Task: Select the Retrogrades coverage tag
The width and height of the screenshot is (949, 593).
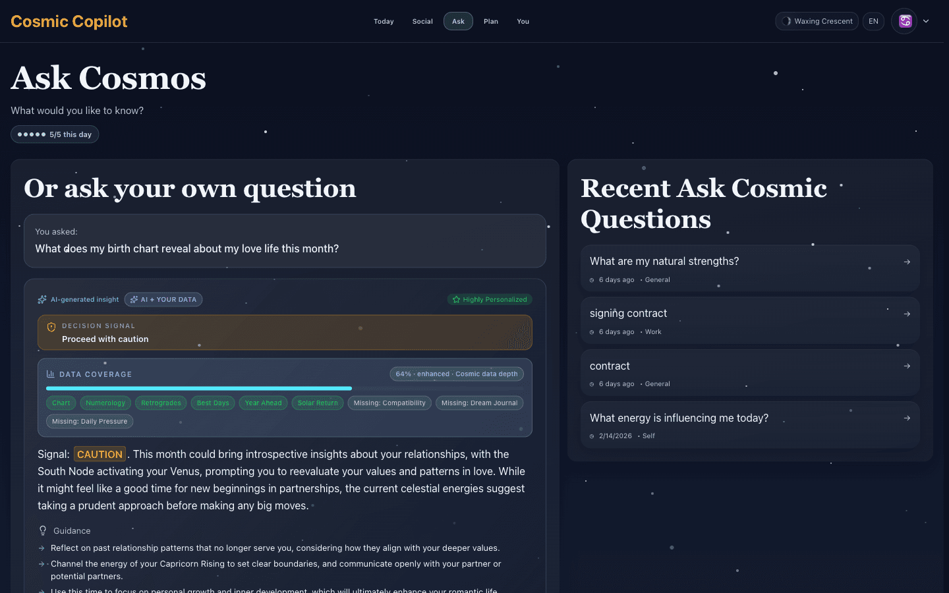Action: point(161,403)
